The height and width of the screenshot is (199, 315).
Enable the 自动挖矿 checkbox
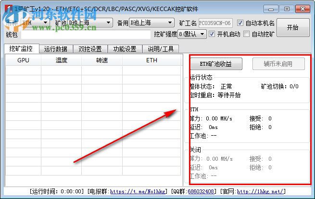[x=246, y=34]
